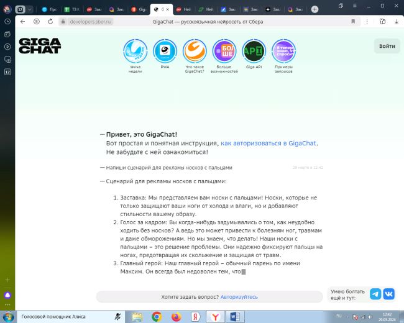This screenshot has height=323, width=404.
Task: Open the media play icon in sidebar
Action: [7, 47]
